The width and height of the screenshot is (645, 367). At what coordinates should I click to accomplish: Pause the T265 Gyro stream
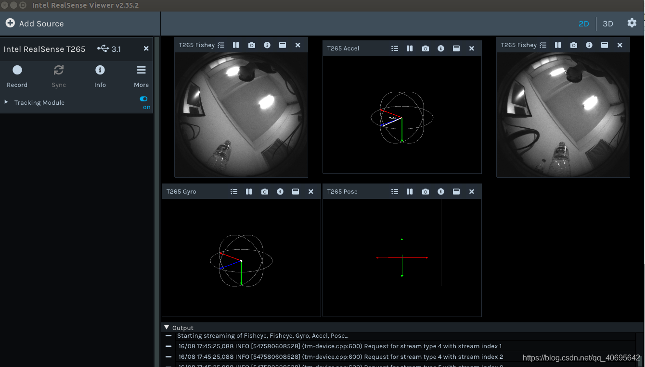[249, 192]
